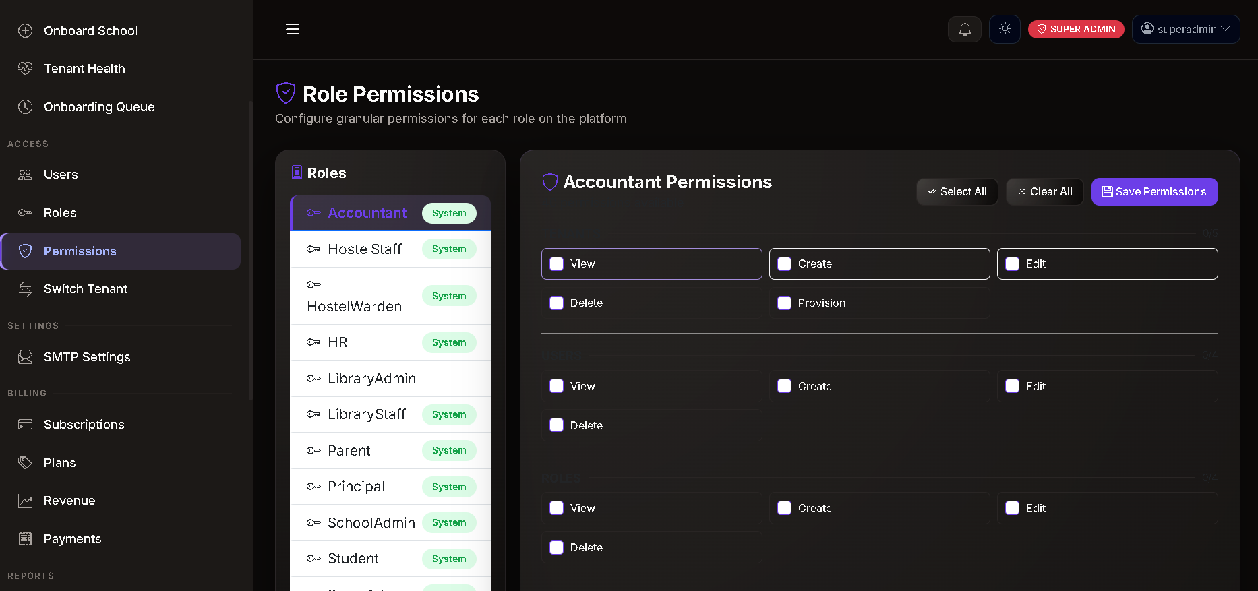Image resolution: width=1258 pixels, height=591 pixels.
Task: Click the Subscriptions card icon
Action: coord(25,424)
